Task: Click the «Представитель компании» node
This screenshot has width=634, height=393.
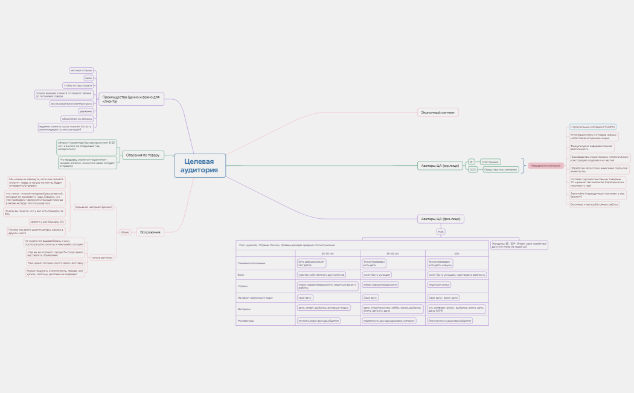Action: [x=499, y=170]
